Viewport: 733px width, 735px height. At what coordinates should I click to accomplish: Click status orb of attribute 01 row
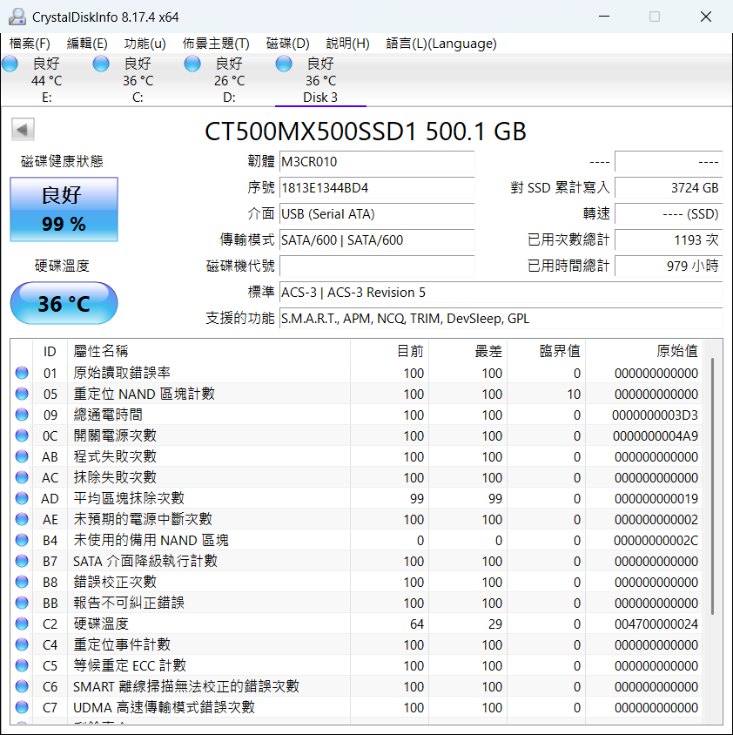[x=22, y=373]
